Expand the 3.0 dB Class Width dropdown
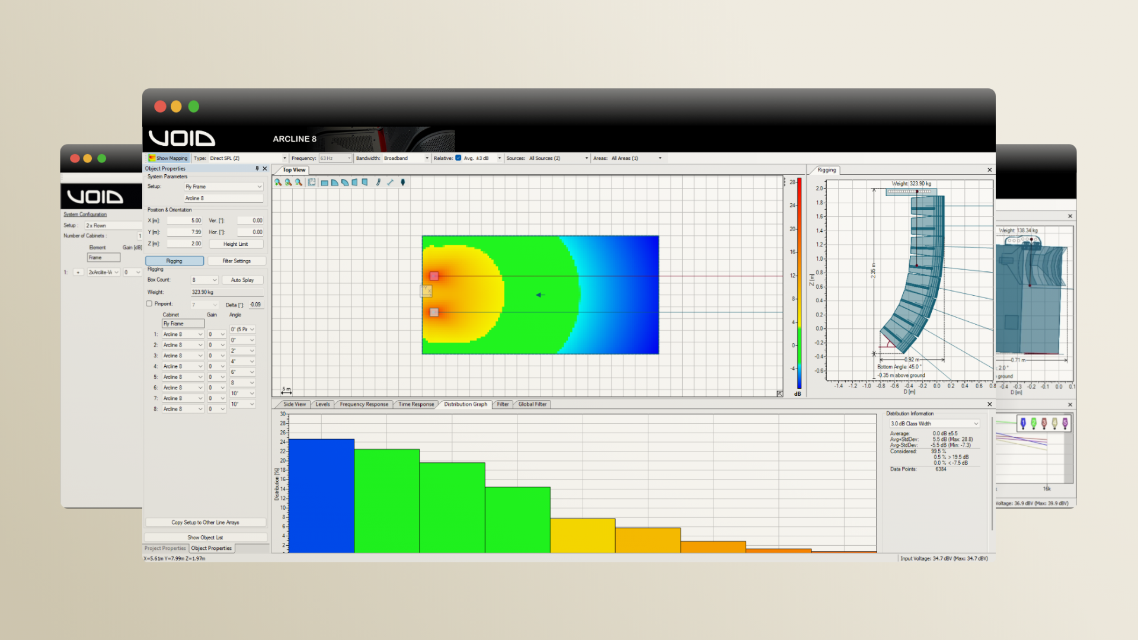The height and width of the screenshot is (640, 1138). pyautogui.click(x=934, y=424)
